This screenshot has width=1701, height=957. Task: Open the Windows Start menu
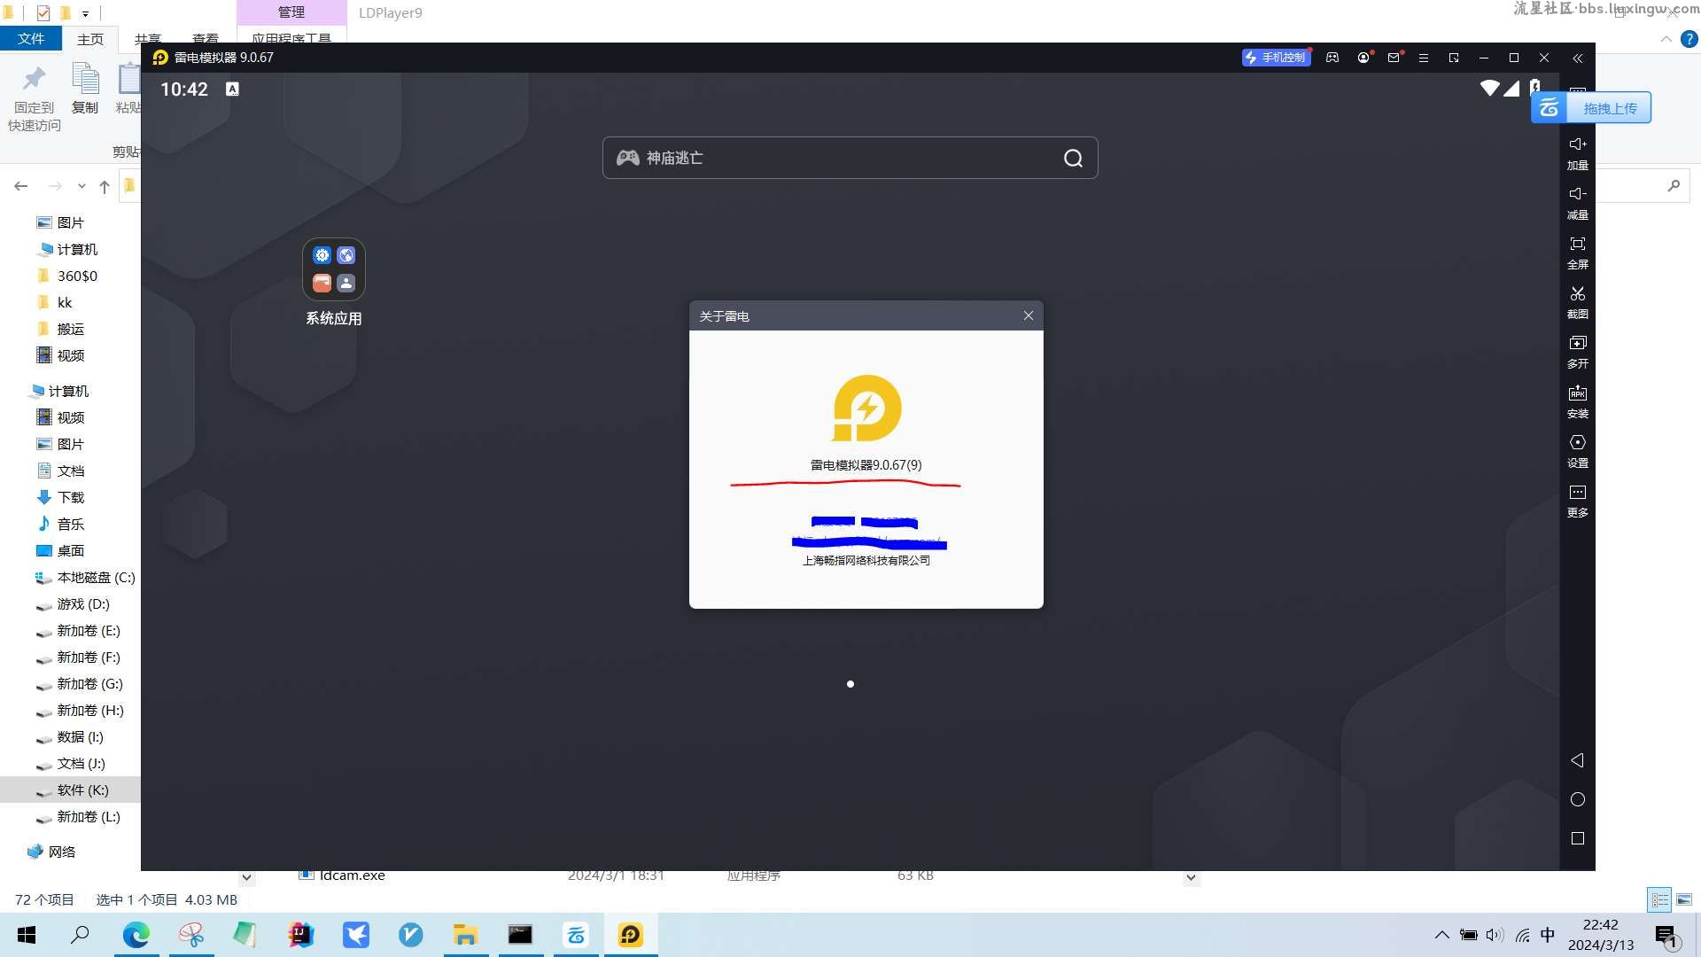pos(27,935)
